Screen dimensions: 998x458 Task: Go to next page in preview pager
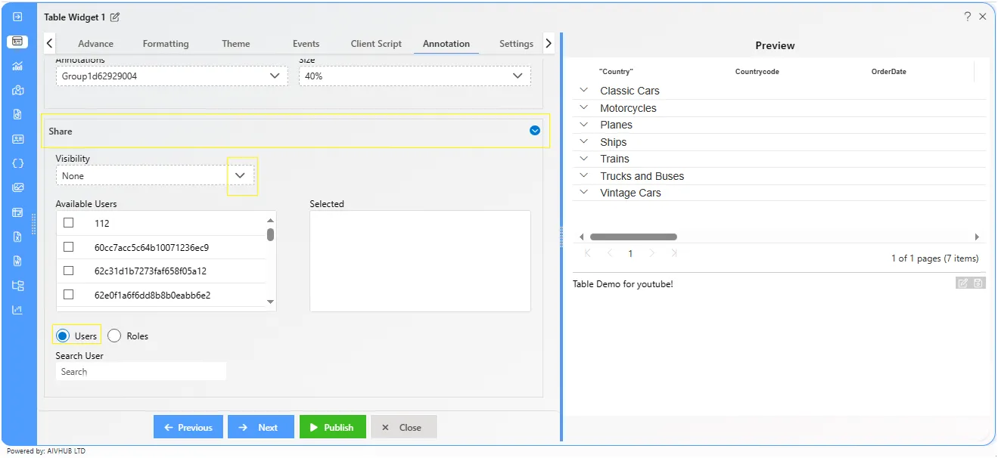(652, 253)
